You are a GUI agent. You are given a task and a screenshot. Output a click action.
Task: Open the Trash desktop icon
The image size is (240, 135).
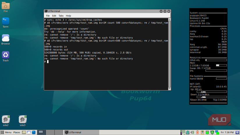[6, 55]
